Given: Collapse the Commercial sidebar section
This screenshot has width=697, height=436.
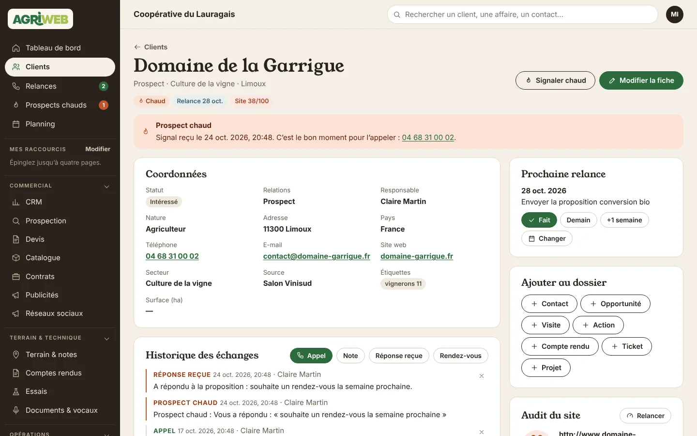Looking at the screenshot, I should point(107,186).
